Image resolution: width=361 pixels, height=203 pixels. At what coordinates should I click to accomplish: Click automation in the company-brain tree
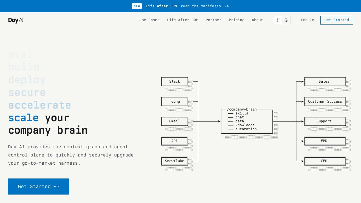point(246,129)
